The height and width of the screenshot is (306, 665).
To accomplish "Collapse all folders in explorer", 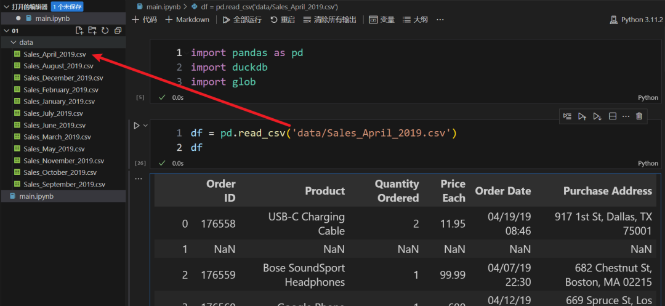I will click(118, 31).
